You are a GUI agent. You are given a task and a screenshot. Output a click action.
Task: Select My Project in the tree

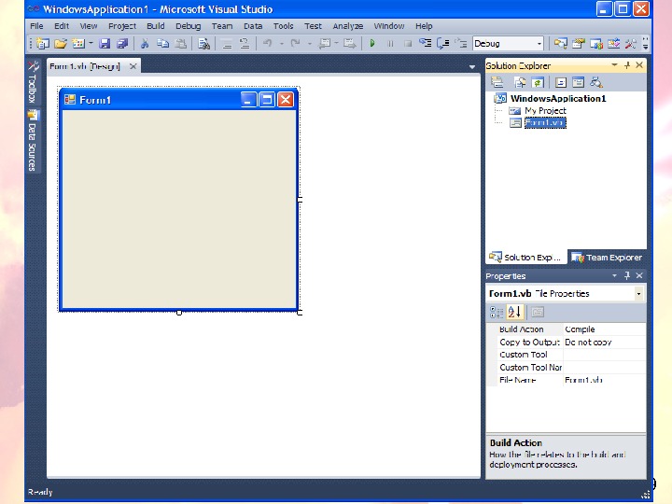click(545, 111)
